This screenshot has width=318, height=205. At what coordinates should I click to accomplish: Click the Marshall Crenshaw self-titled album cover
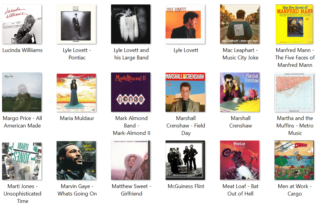coord(240,92)
